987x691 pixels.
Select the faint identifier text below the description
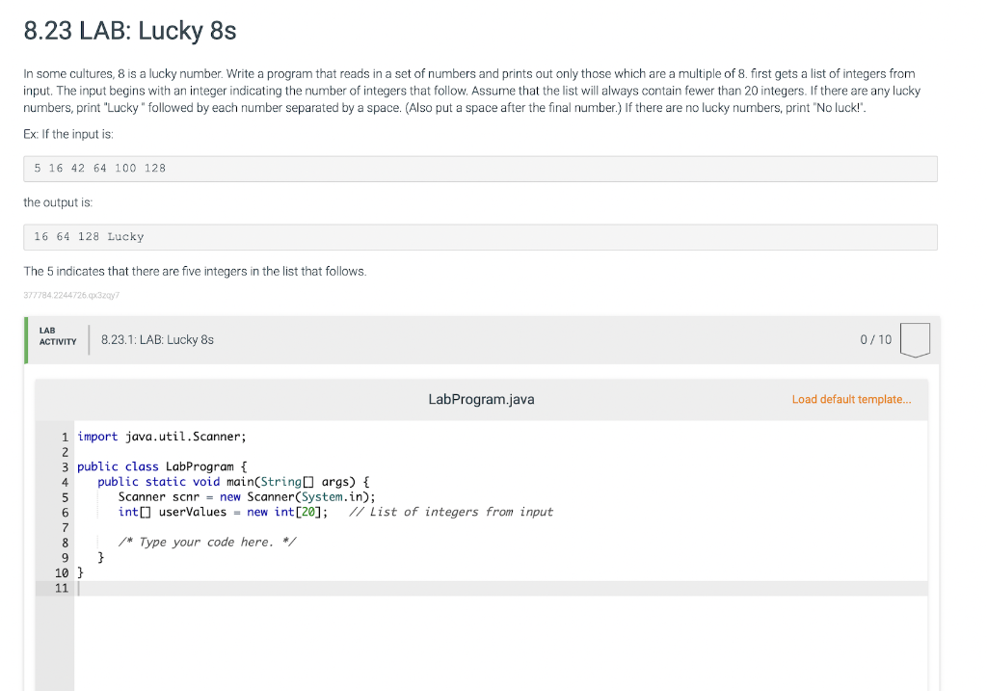coord(70,295)
